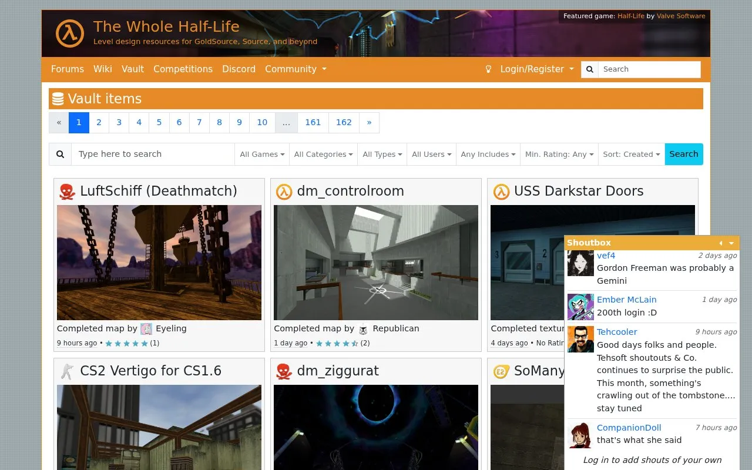This screenshot has width=752, height=470.
Task: Open the Competitions menu item
Action: (183, 69)
